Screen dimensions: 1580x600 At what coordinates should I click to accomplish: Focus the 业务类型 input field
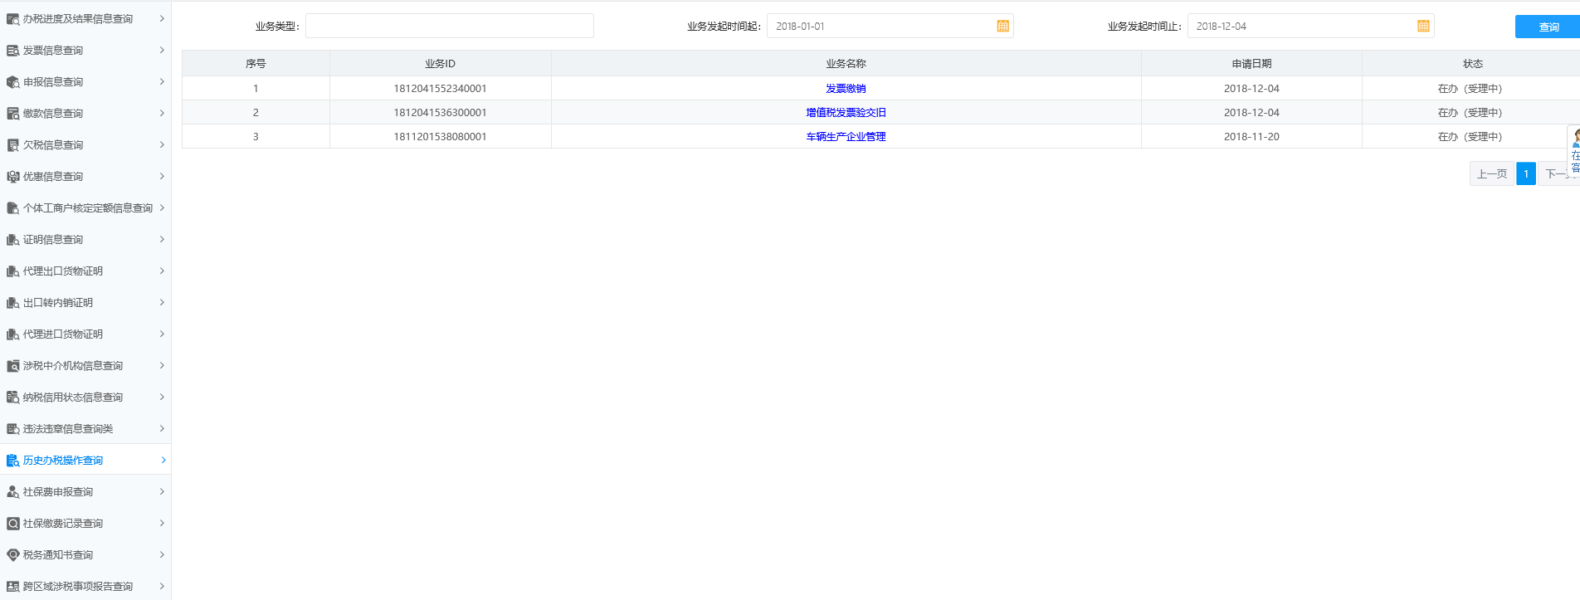449,27
